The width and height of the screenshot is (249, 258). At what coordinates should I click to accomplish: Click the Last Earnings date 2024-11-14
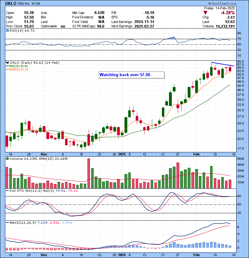(144, 22)
